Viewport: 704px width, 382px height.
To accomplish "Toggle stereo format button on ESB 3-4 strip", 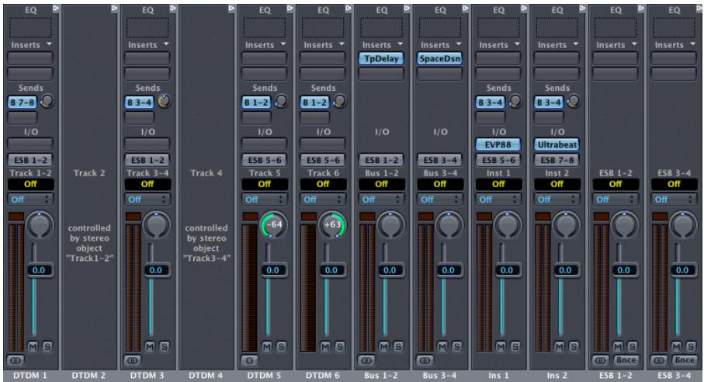I will (659, 360).
